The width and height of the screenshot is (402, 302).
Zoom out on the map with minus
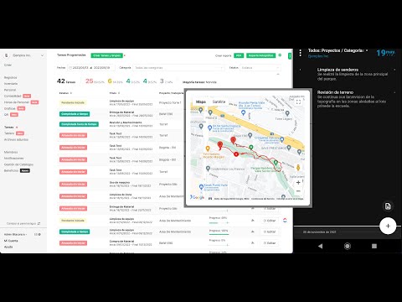click(x=298, y=191)
